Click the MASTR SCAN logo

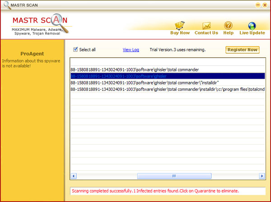(x=41, y=24)
